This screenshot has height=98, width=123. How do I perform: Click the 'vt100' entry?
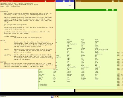pos(83,80)
